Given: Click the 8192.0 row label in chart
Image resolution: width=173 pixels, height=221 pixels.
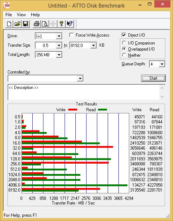Looking at the screenshot, I should pyautogui.click(x=14, y=190).
